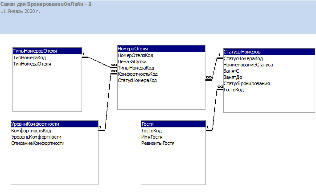Viewport: 316px width, 193px height.
Task: Select the ТипыНомераКод field in НомераОтеля
Action: 136,68
